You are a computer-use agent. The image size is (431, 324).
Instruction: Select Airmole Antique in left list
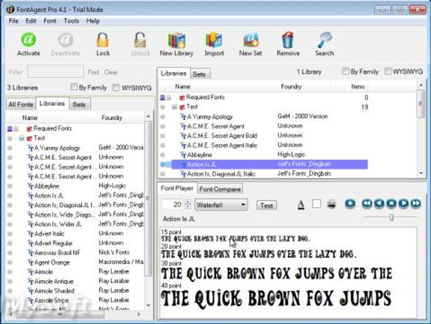pyautogui.click(x=54, y=281)
